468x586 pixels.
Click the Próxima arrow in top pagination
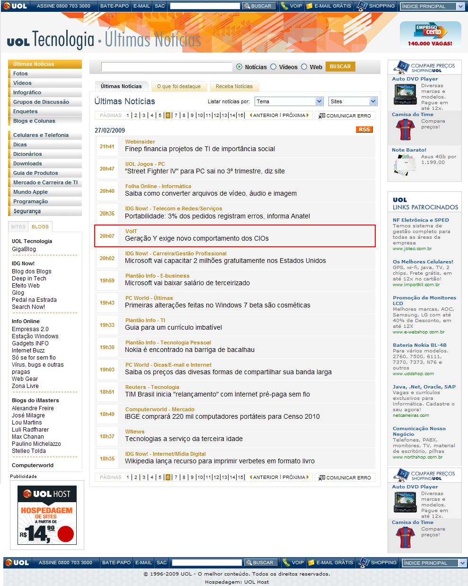pos(308,115)
